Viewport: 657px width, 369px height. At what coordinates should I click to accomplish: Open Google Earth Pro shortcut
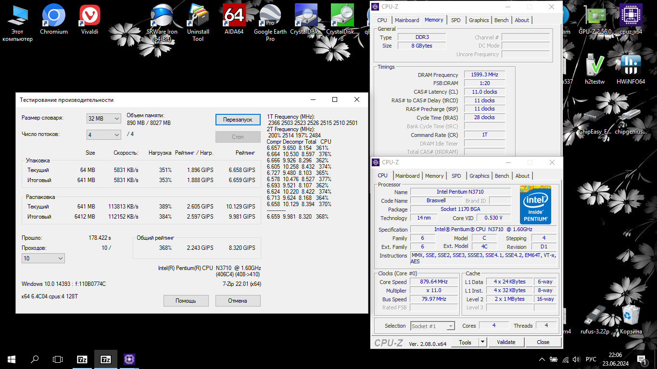[270, 23]
